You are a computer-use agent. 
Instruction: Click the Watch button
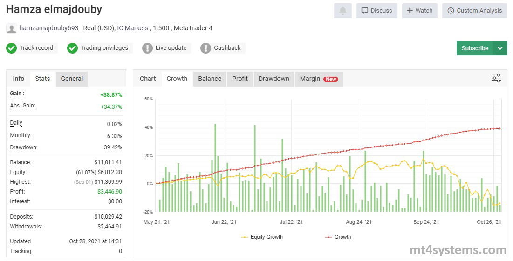click(419, 11)
